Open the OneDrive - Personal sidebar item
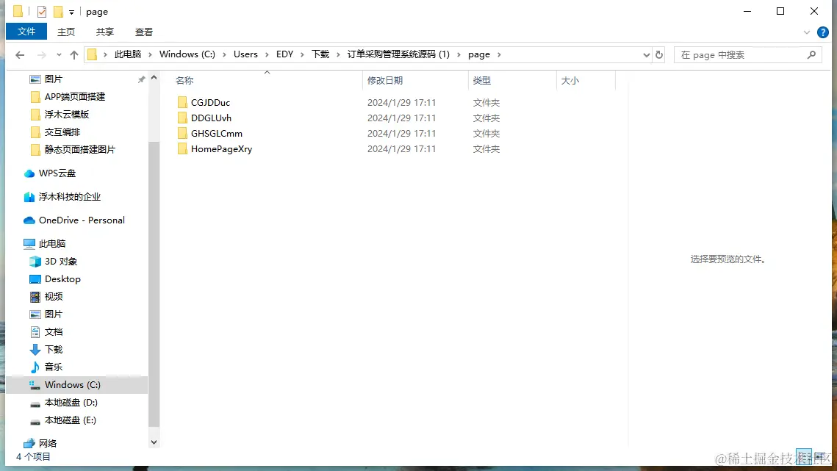 click(81, 220)
